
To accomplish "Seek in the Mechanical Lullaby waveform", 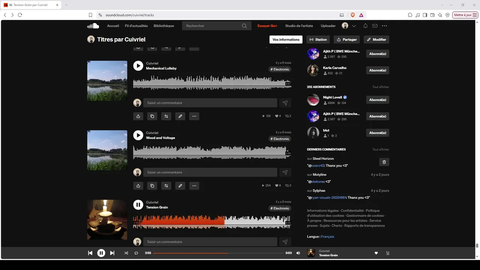I will click(x=212, y=82).
